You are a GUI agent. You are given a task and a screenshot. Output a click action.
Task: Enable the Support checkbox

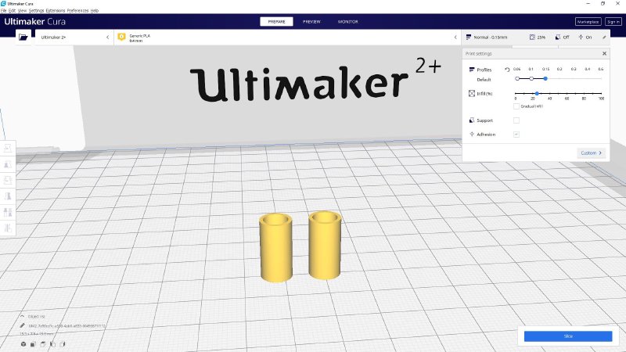(516, 120)
